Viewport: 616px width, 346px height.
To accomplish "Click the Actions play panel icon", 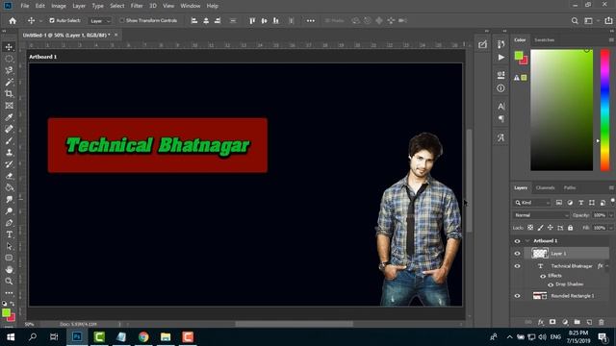I will [x=500, y=58].
